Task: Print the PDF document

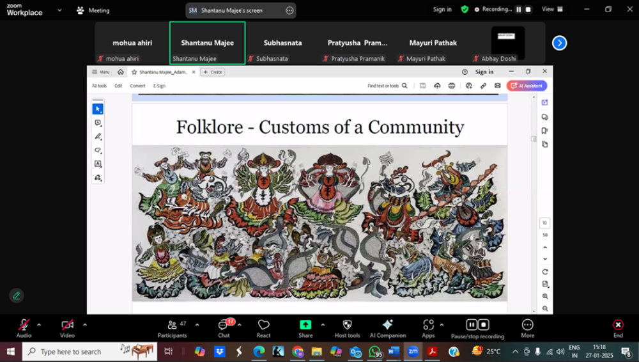Action: (452, 86)
